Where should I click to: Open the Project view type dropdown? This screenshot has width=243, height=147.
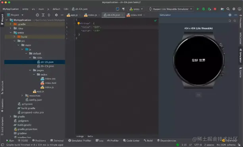[15, 15]
